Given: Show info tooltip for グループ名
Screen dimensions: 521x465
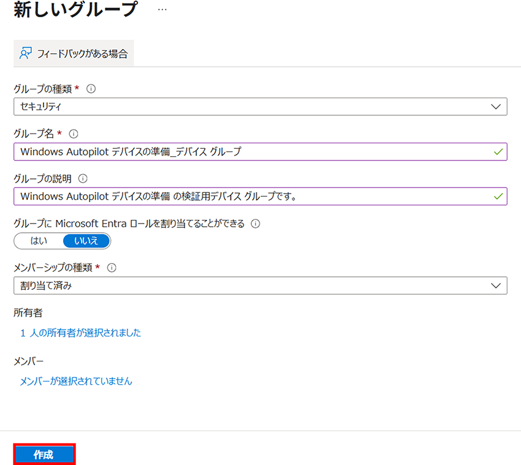Looking at the screenshot, I should pyautogui.click(x=73, y=134).
